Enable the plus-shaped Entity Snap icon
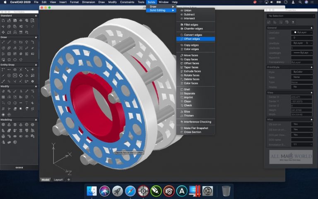Screen dimensions: 318x199 [x=32, y=70]
